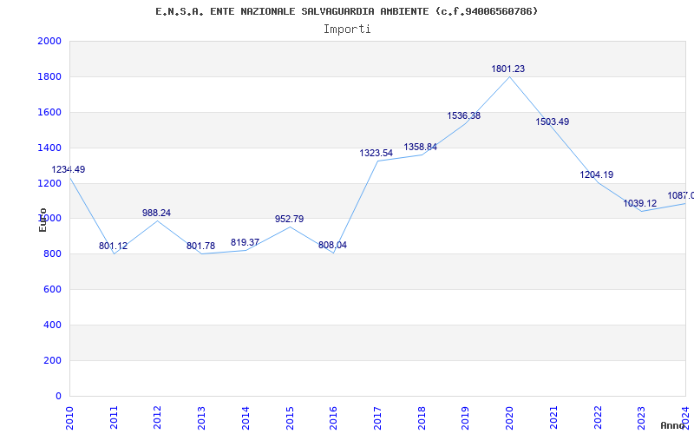Click the 1039.12 data label
This screenshot has width=694, height=434.
pyautogui.click(x=639, y=204)
